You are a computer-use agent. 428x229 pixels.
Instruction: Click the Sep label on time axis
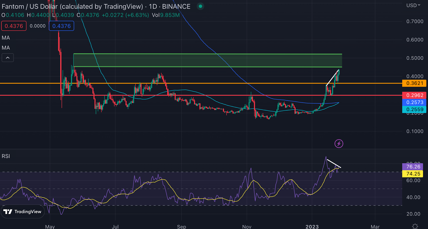coord(181,227)
